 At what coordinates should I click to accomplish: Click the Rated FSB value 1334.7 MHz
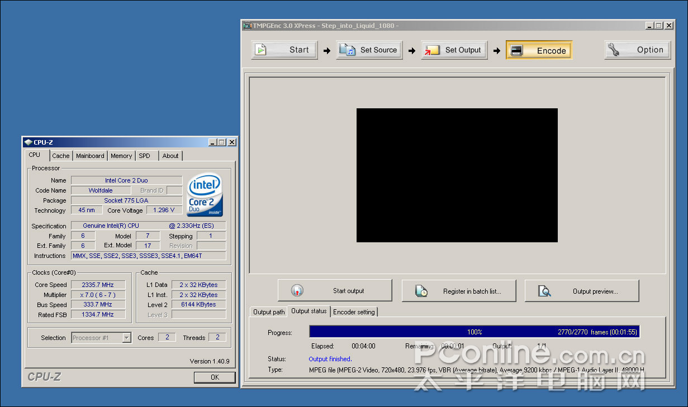click(98, 314)
